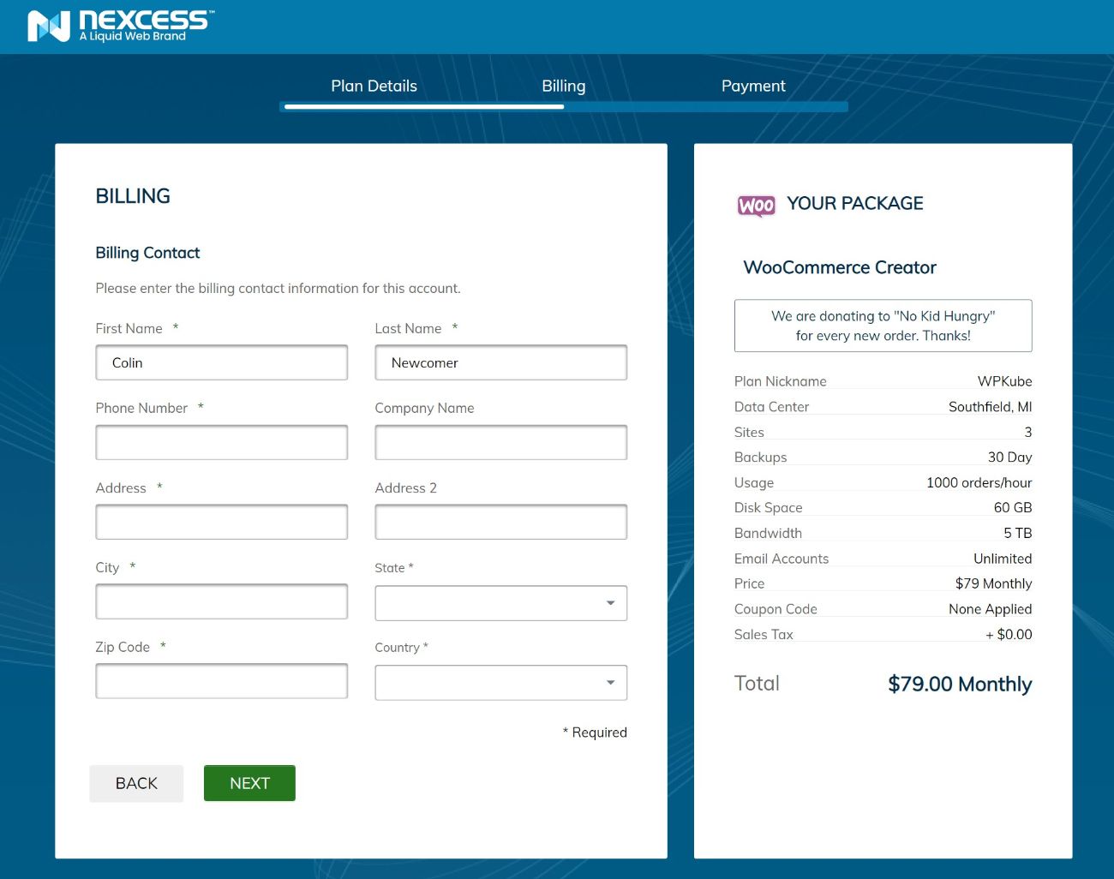Viewport: 1114px width, 879px height.
Task: Focus the First Name field containing Colin
Action: click(x=222, y=362)
